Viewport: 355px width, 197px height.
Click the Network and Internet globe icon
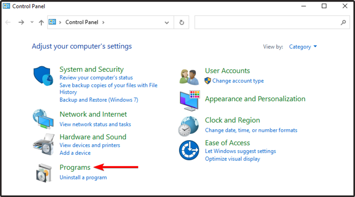43,119
